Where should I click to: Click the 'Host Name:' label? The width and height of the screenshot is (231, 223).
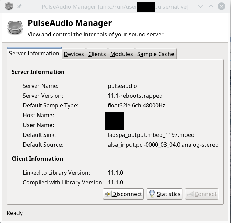click(38, 115)
